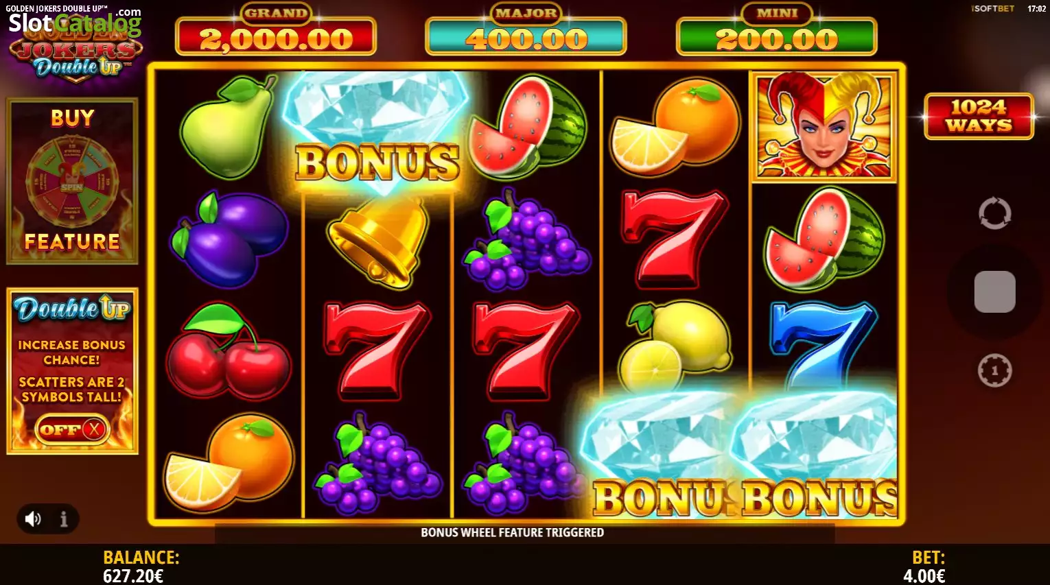Click the Golden Joker symbol
The height and width of the screenshot is (585, 1050).
824,127
